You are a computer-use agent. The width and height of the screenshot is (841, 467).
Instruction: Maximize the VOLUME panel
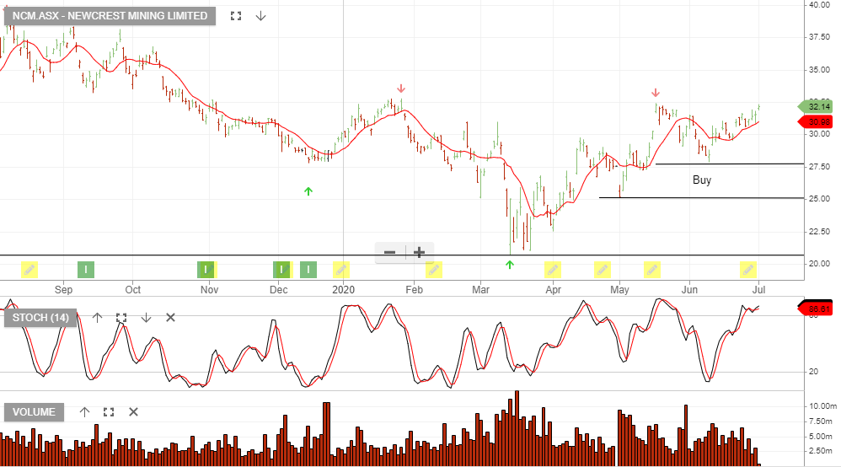point(109,412)
